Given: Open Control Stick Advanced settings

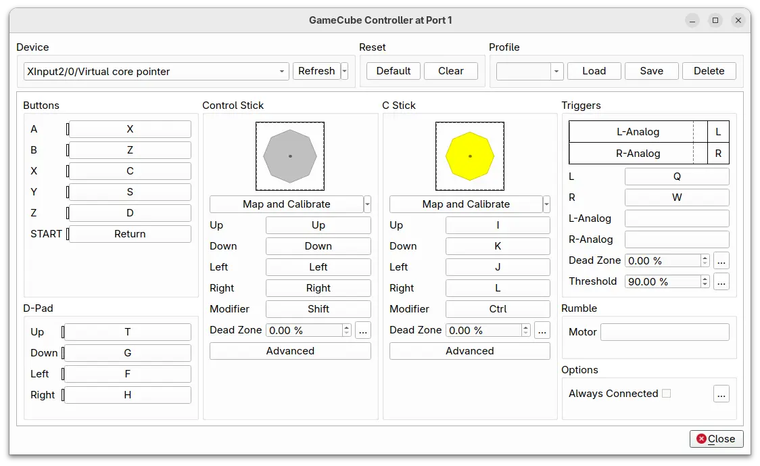Looking at the screenshot, I should (290, 351).
